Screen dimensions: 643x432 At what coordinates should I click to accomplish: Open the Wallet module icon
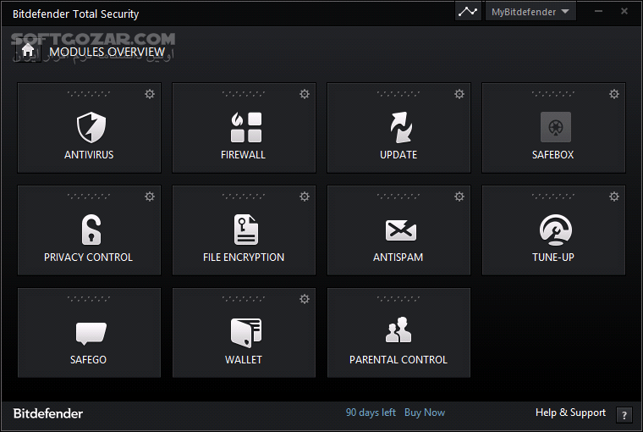(x=245, y=333)
